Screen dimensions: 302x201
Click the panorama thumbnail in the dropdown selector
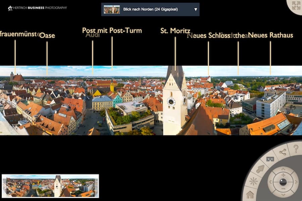tap(112, 9)
